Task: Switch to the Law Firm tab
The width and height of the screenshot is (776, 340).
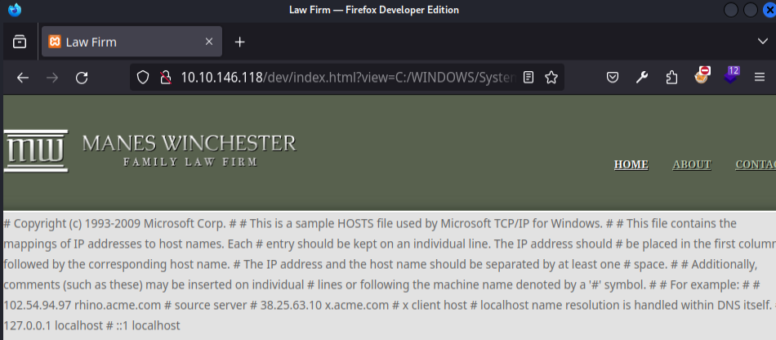Action: (x=132, y=42)
